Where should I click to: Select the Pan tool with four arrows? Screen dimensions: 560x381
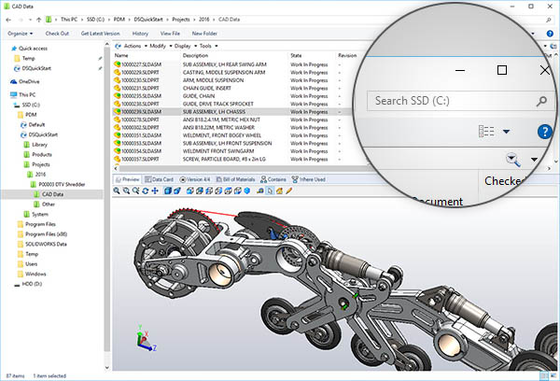click(155, 190)
